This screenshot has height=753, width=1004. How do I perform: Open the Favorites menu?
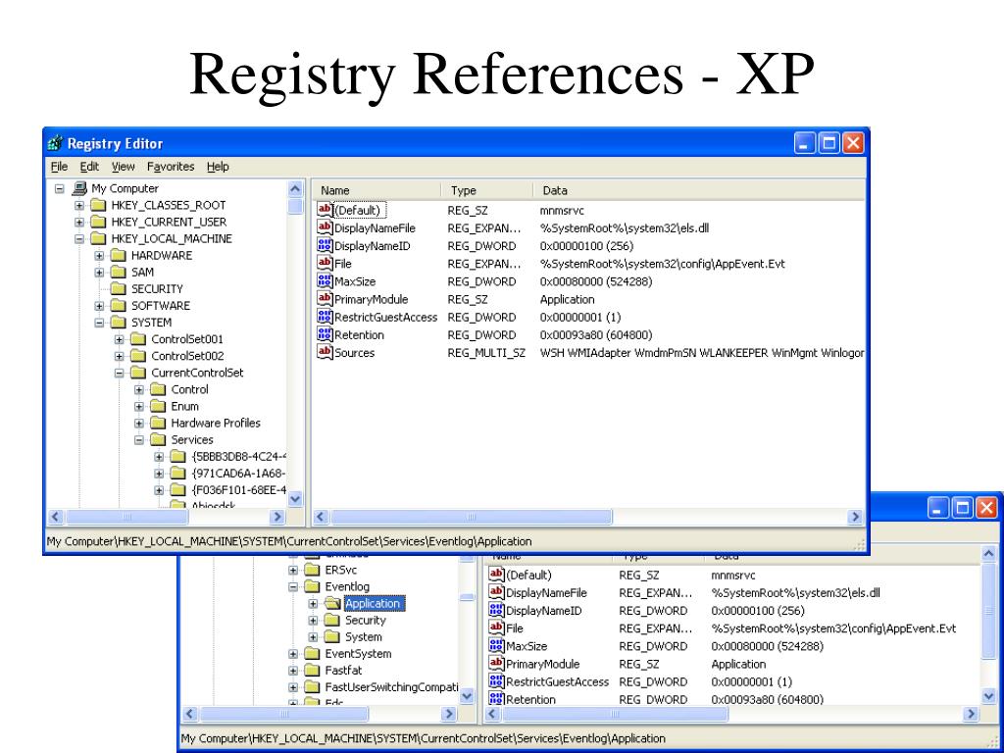(171, 167)
